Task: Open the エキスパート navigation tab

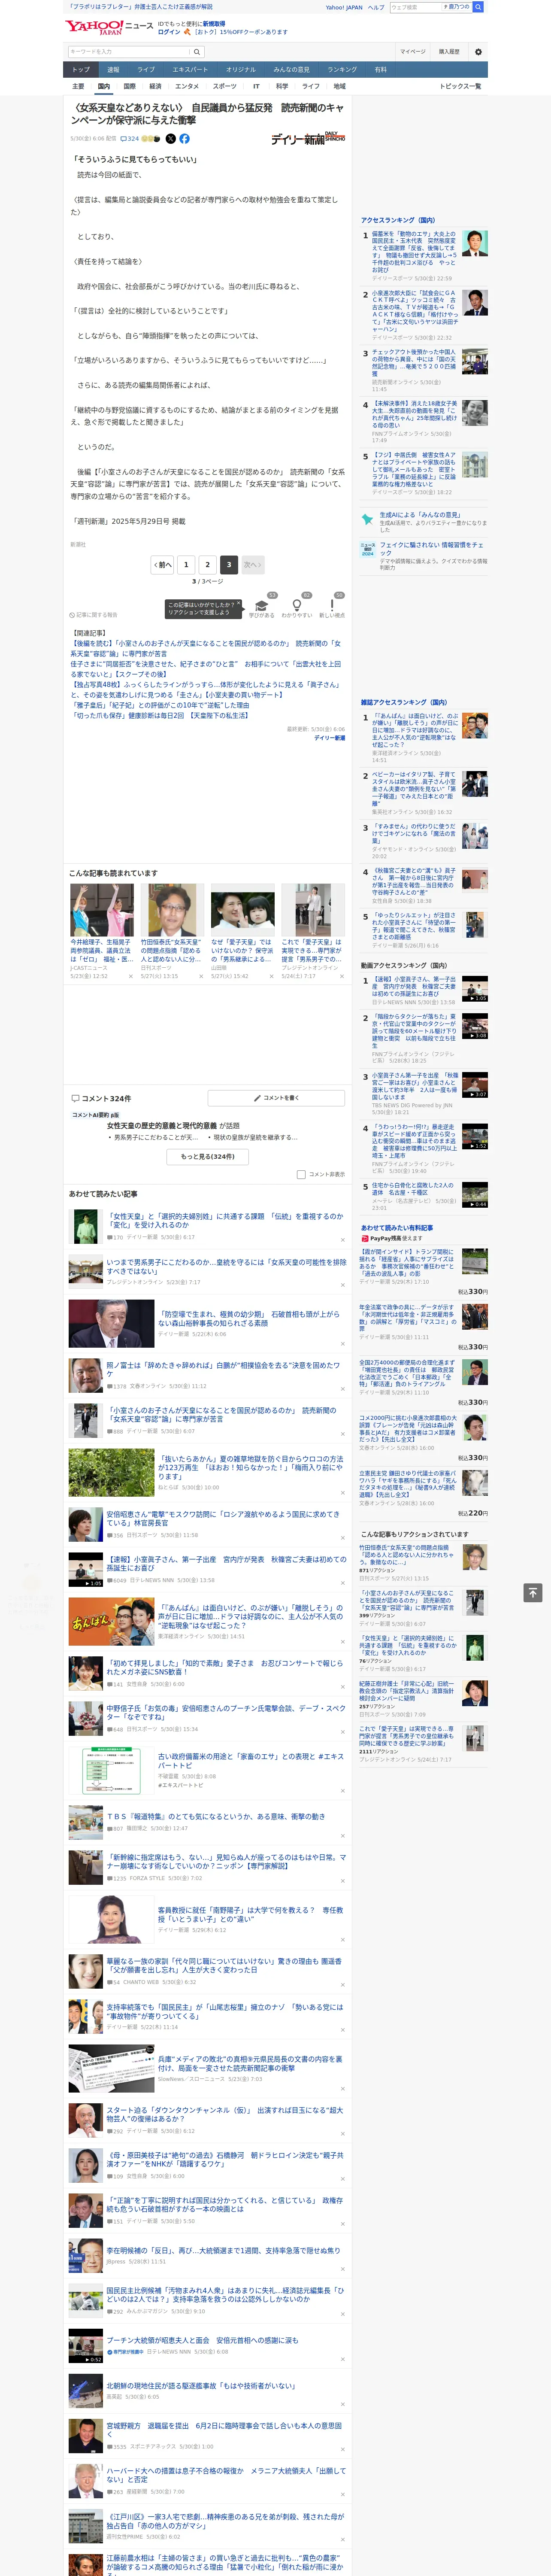Action: pos(190,70)
